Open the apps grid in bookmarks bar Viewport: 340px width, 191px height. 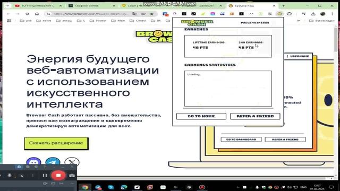(9, 21)
